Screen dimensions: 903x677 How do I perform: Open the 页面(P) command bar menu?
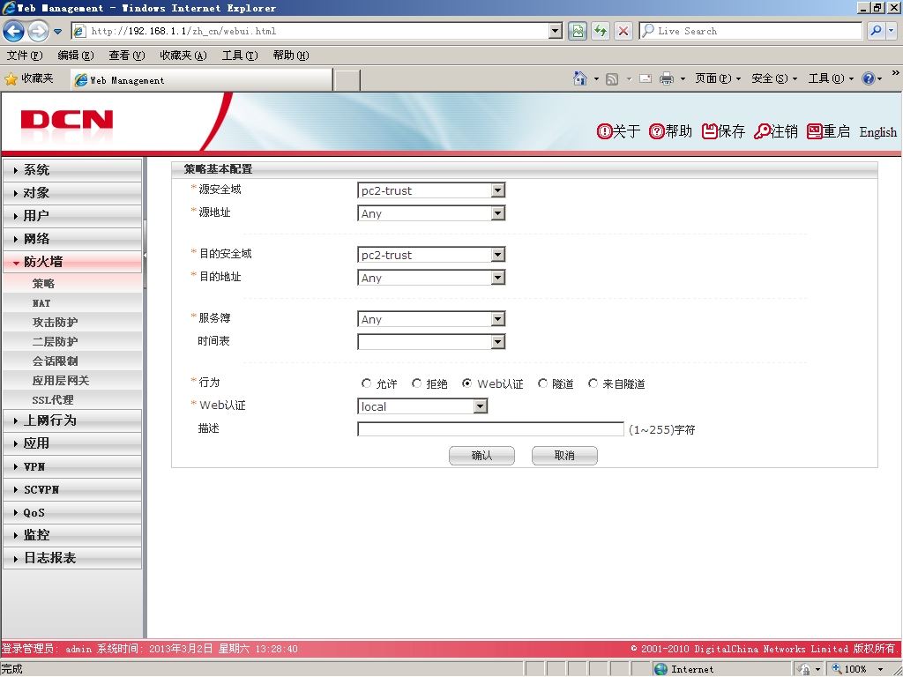[718, 78]
